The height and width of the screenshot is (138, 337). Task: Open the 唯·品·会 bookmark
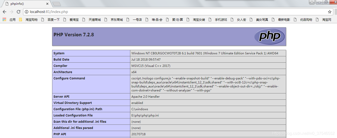coord(154,20)
